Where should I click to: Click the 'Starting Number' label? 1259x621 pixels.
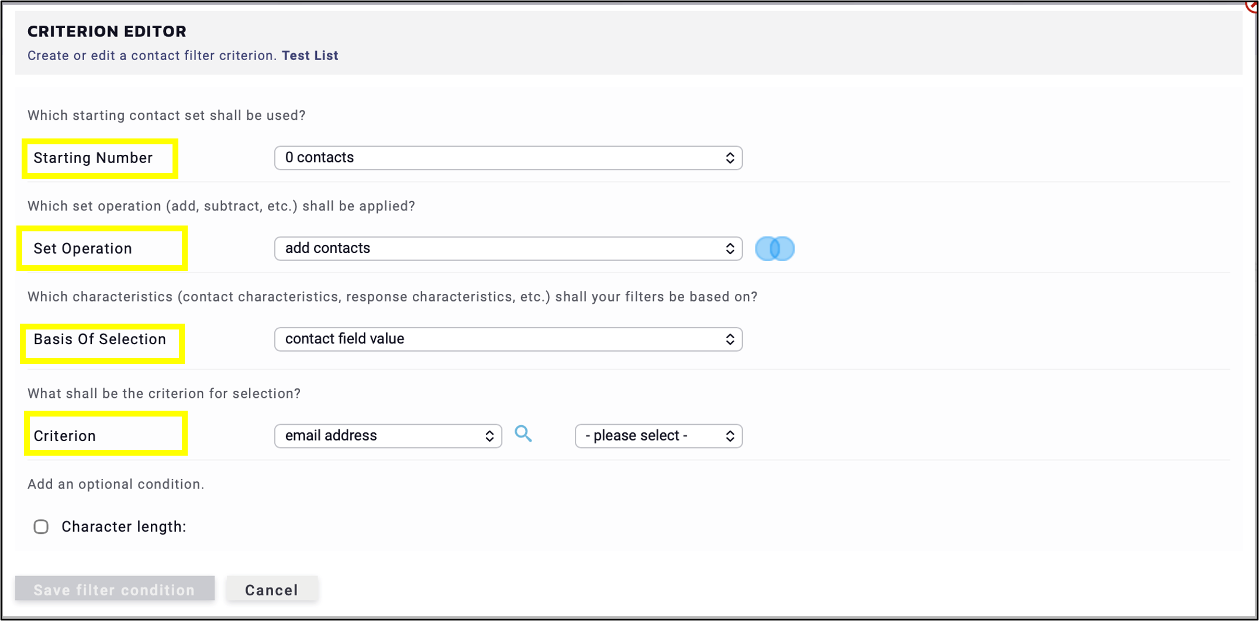tap(93, 158)
